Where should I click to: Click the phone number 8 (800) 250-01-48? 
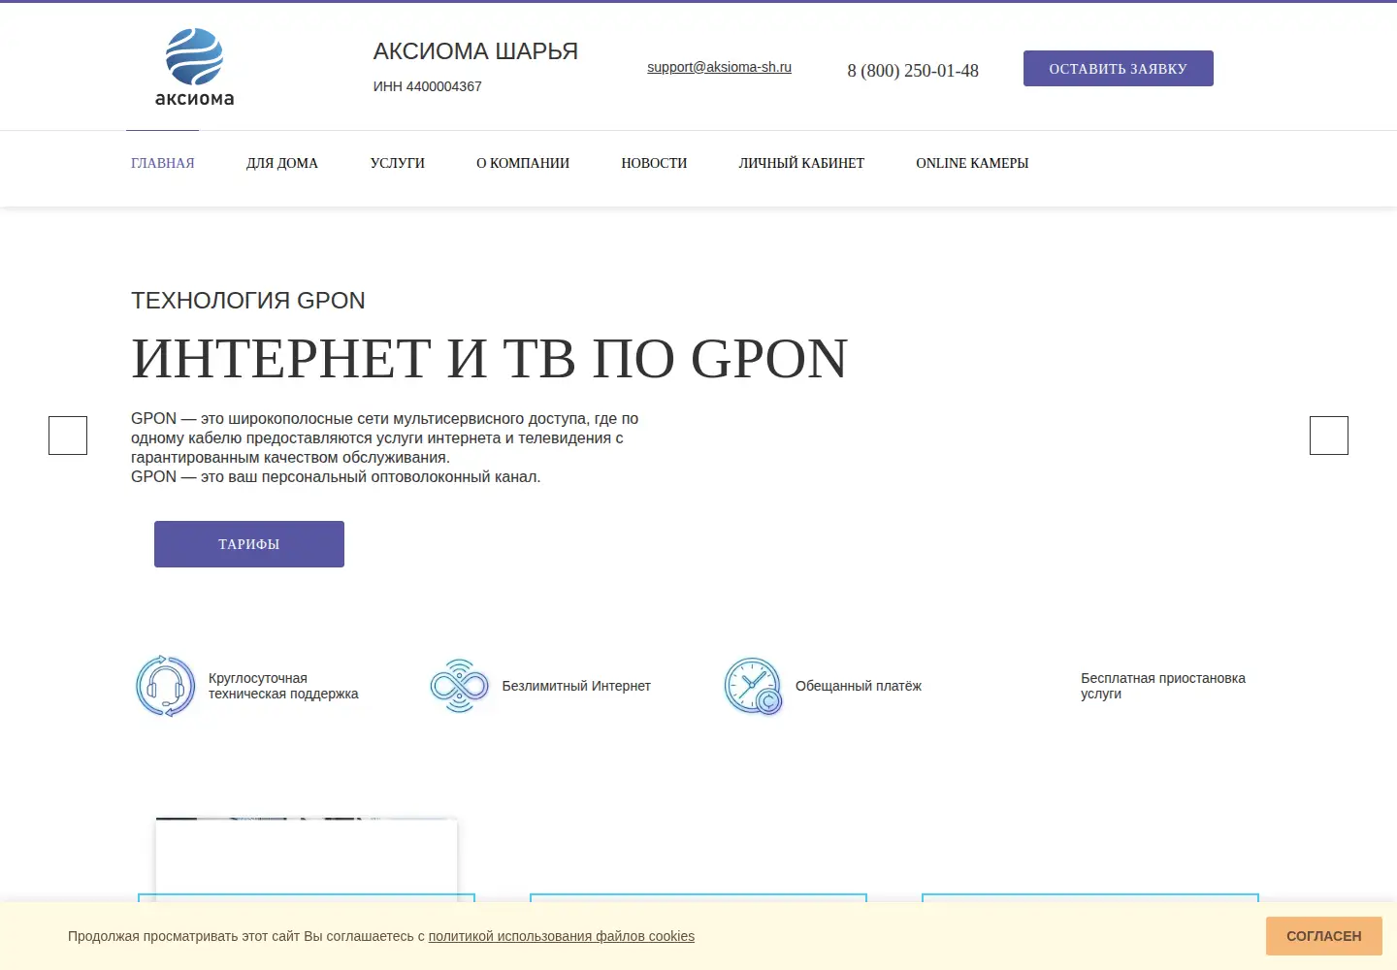[913, 71]
